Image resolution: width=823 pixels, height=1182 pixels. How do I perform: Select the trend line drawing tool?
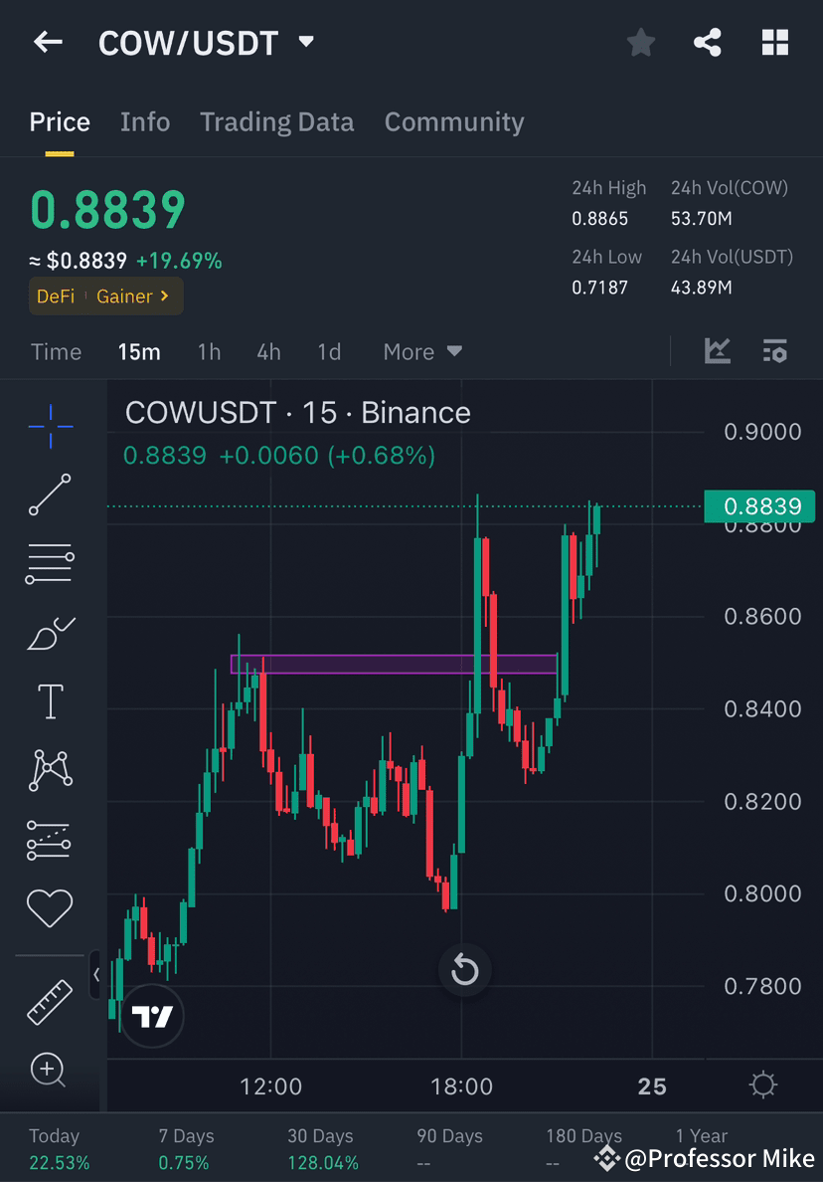(x=50, y=494)
